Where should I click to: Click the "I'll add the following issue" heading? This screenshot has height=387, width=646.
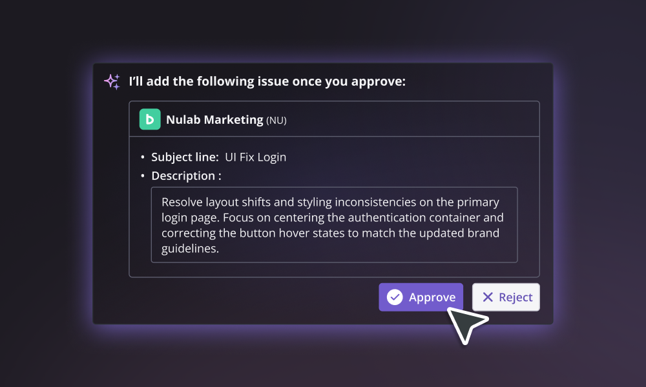coord(267,81)
